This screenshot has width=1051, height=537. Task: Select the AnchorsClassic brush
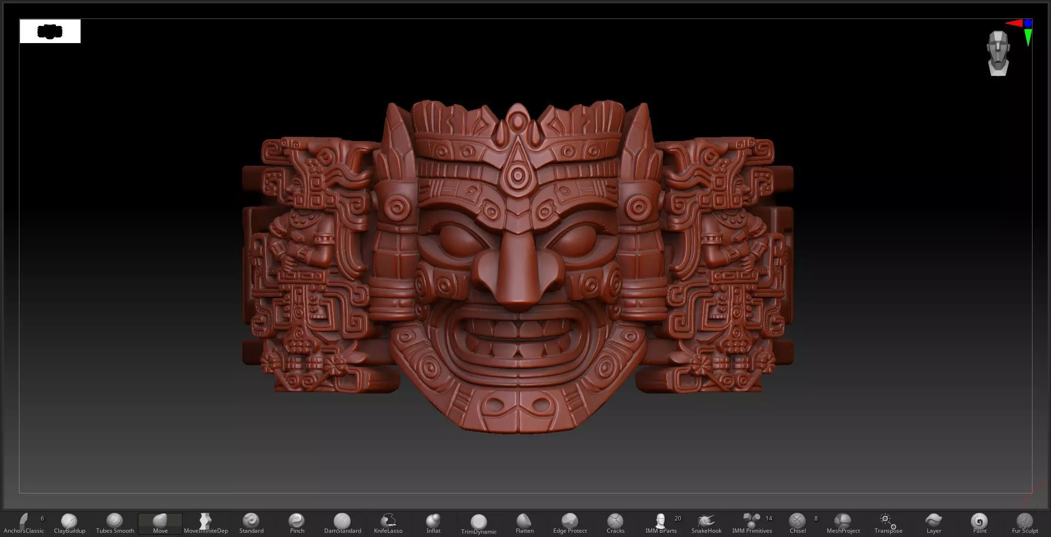[x=24, y=523]
